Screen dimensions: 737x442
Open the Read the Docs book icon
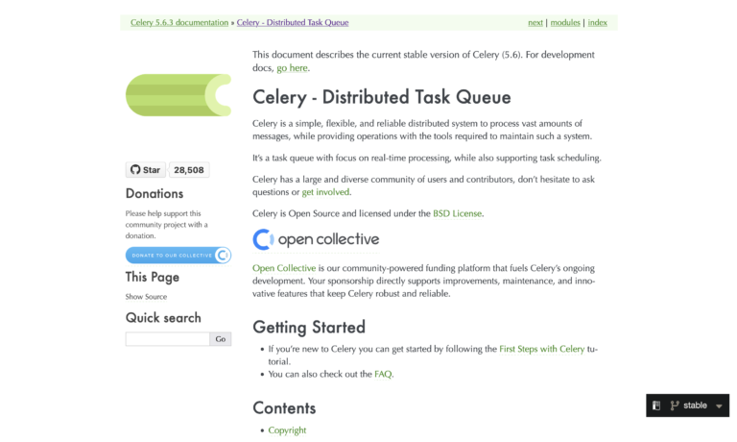point(656,405)
